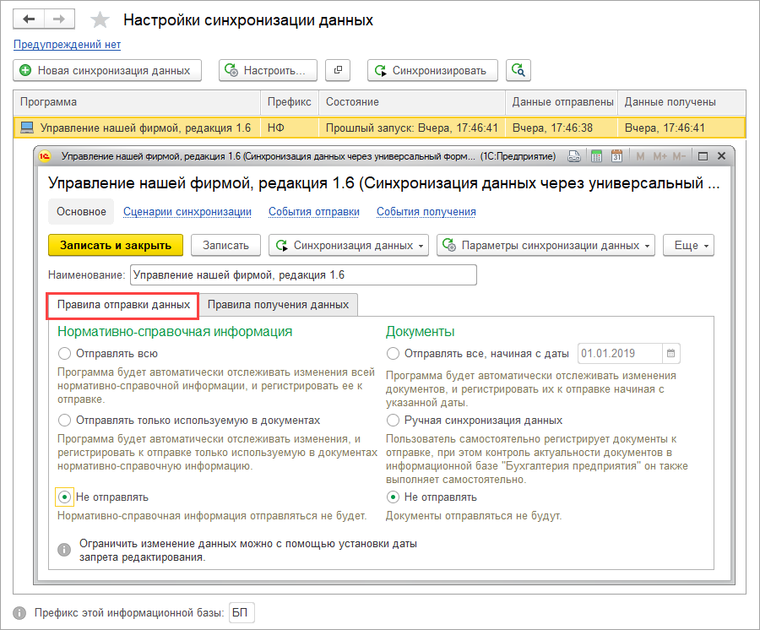Open date picker next to 01.01.2019 field
Image resolution: width=760 pixels, height=630 pixels.
671,354
